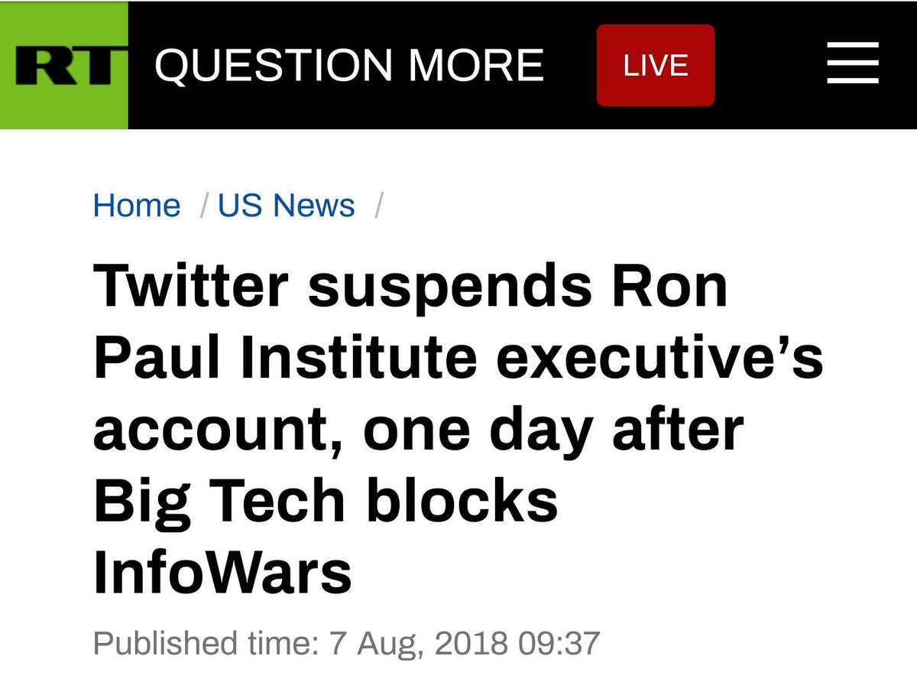Open the US News breadcrumb link
This screenshot has width=917, height=682.
click(x=287, y=206)
